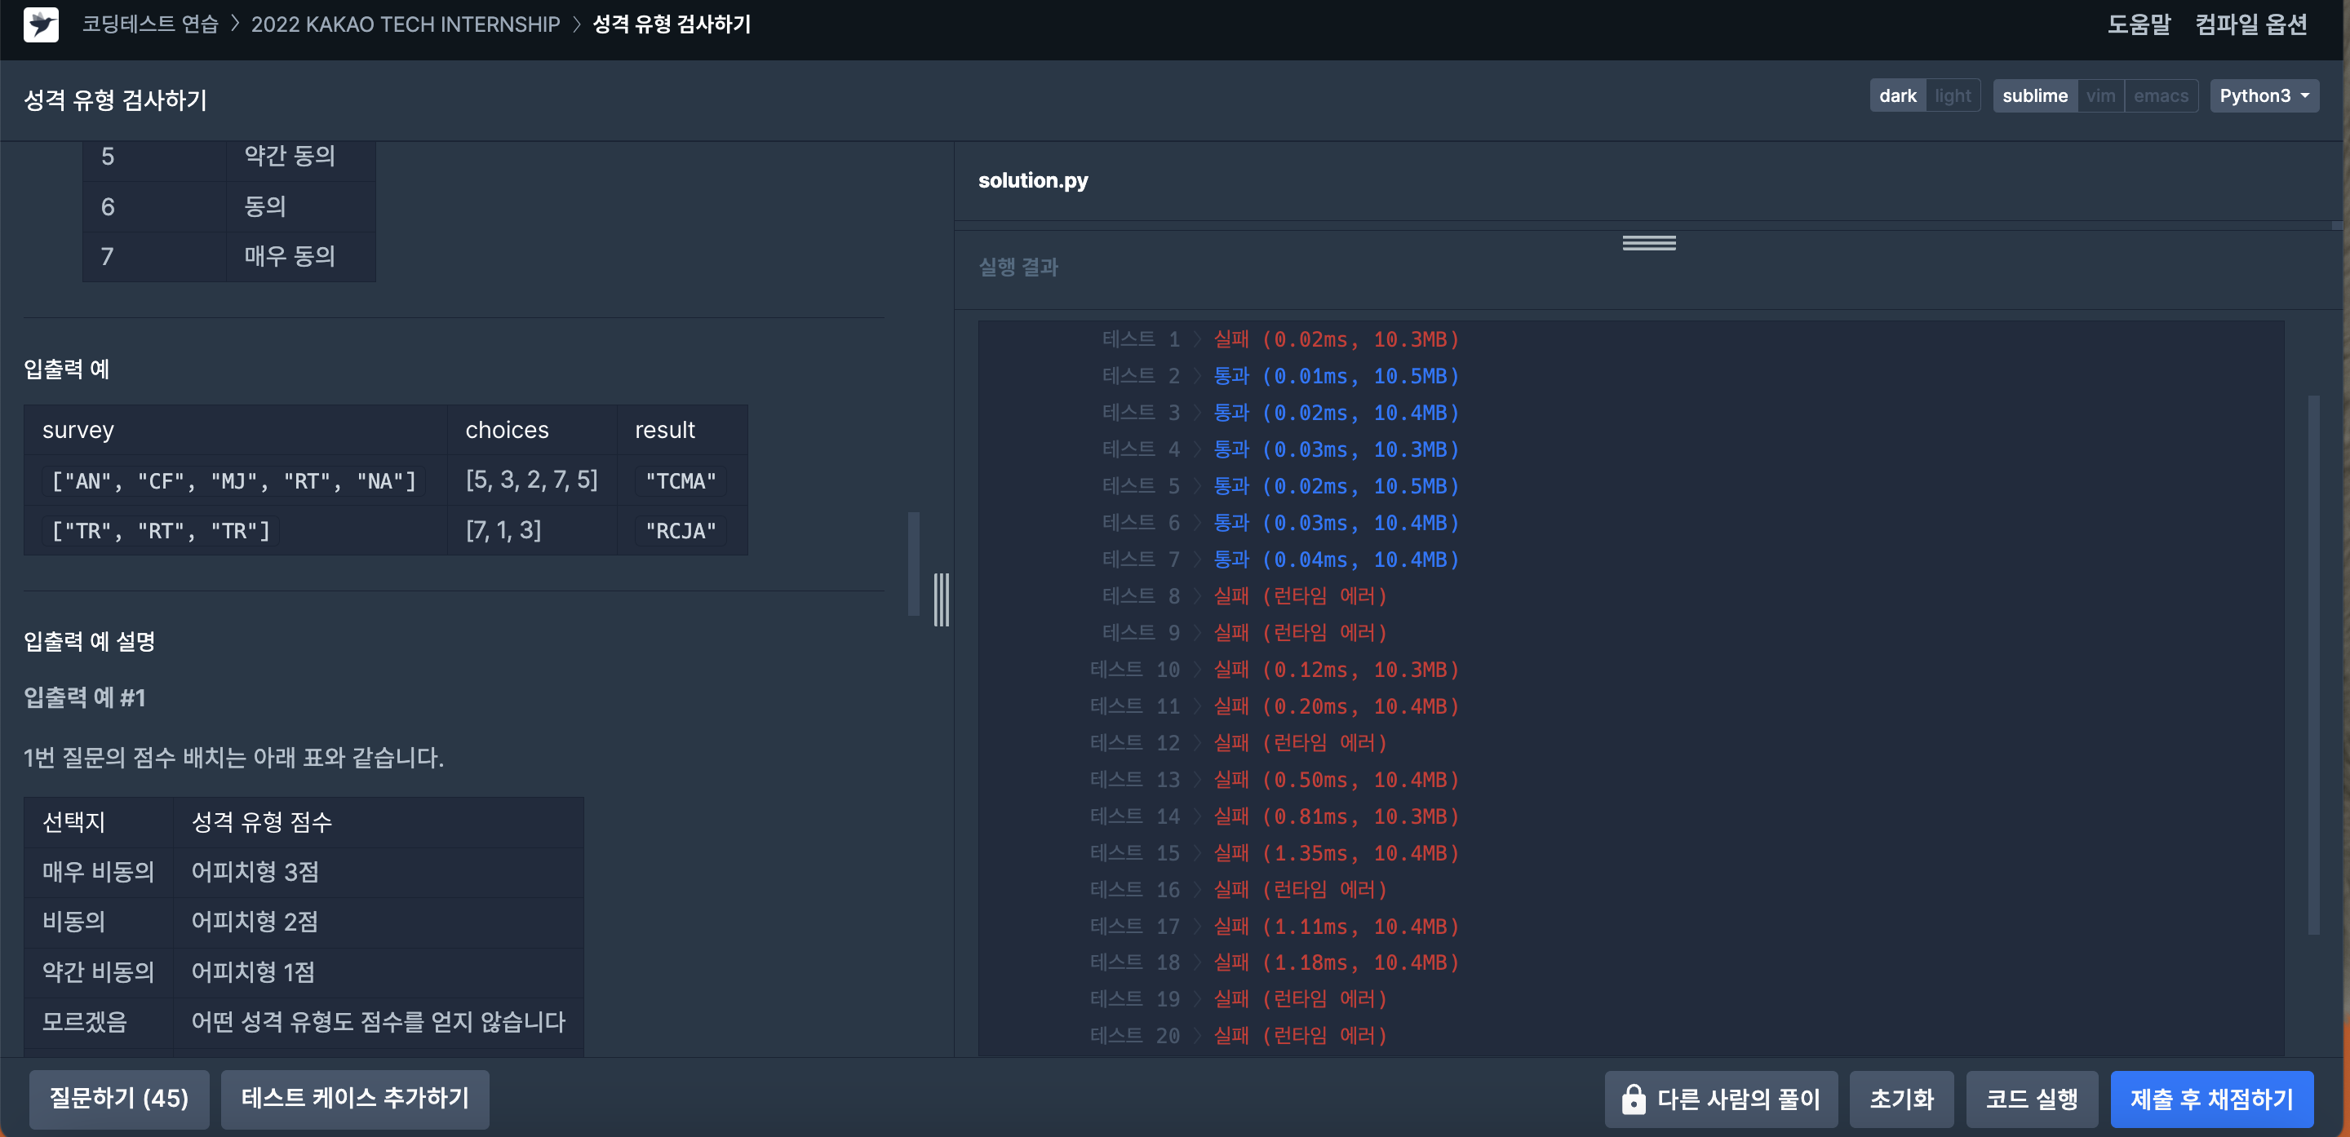Select emacs keymap mode
Viewport: 2350px width, 1137px height.
[x=2160, y=95]
